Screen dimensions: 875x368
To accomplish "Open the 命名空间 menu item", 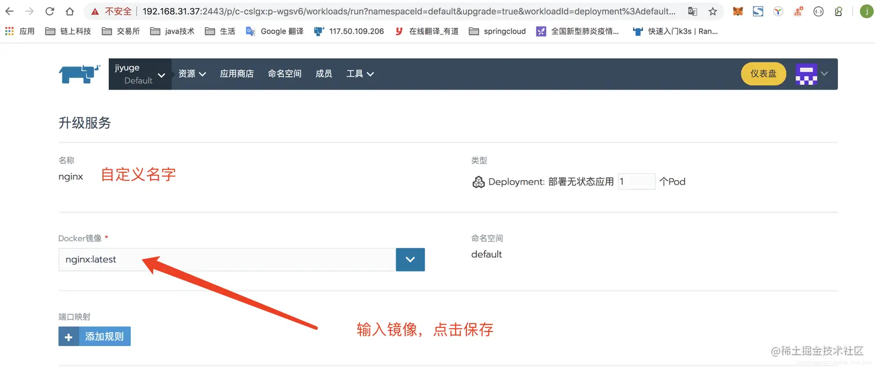I will (285, 74).
